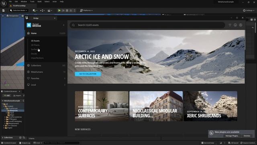Select the C++ Classes folder
The image size is (257, 145).
click(11, 126)
